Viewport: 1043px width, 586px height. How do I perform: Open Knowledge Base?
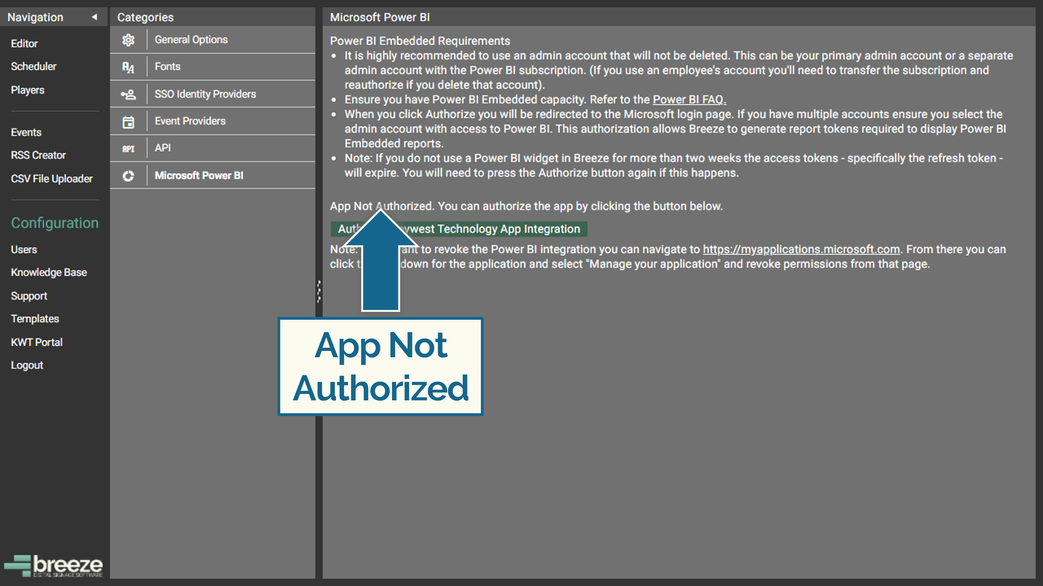[x=49, y=272]
